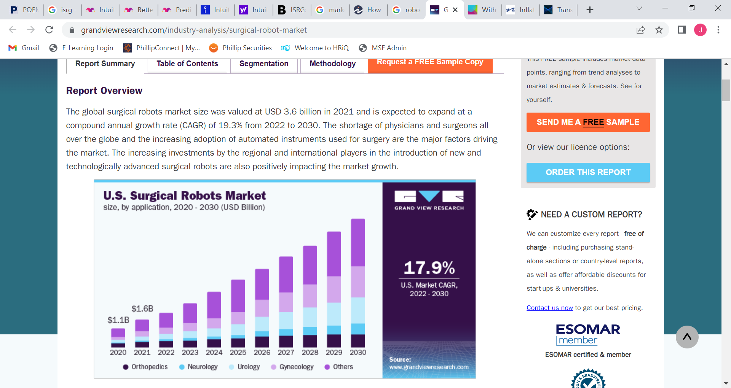Open the Chrome three-dot menu
731x388 pixels.
coord(718,30)
